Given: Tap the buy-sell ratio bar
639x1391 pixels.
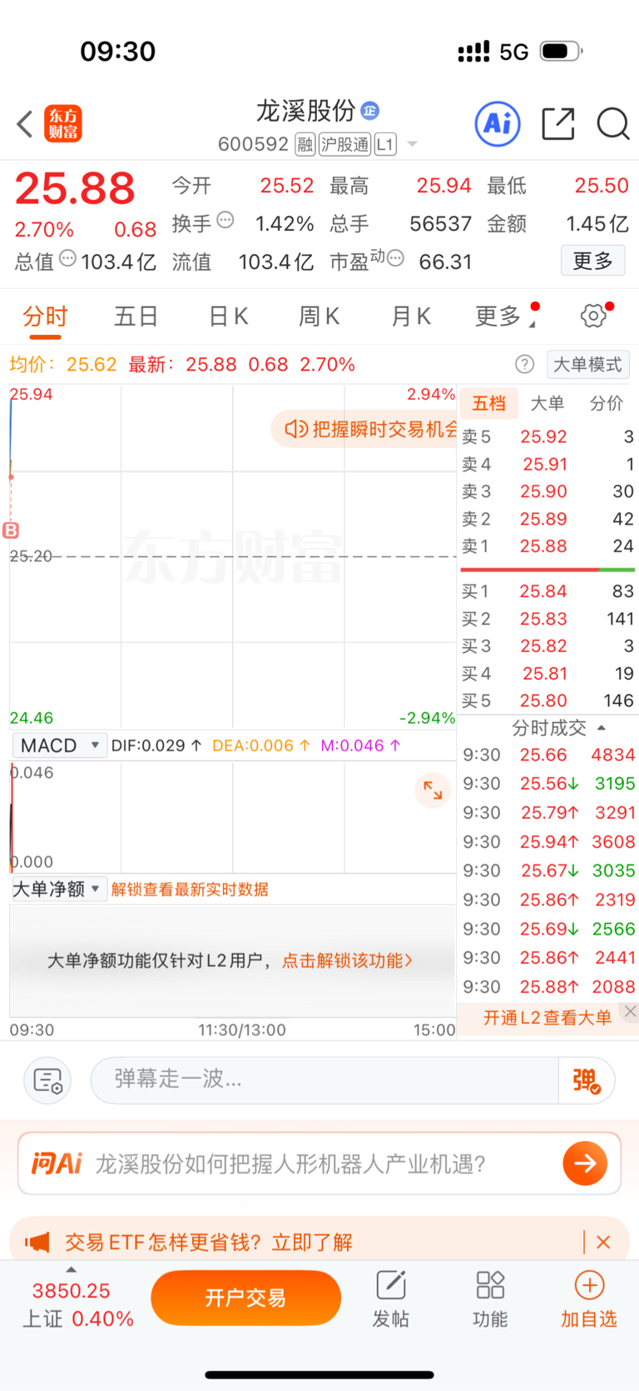Looking at the screenshot, I should (547, 570).
